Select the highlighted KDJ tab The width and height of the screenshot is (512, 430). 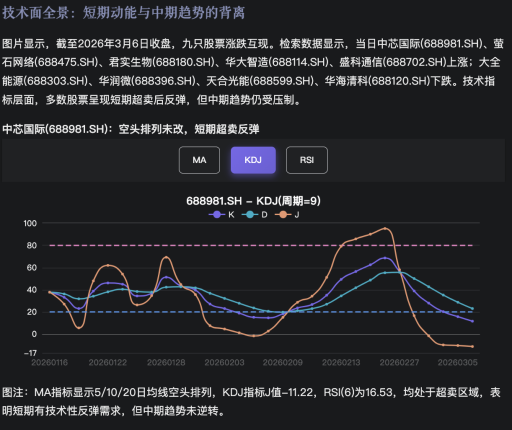click(x=252, y=160)
